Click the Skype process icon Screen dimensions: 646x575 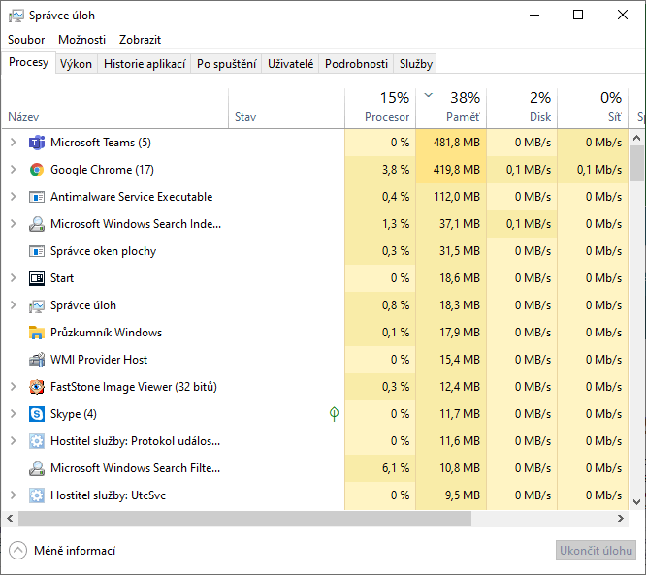37,414
